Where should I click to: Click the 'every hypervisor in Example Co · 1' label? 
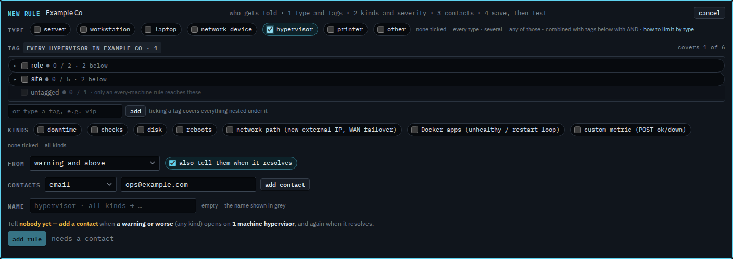92,48
